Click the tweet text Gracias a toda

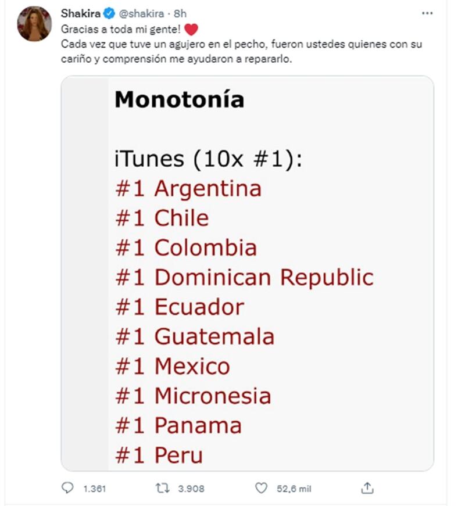120,30
